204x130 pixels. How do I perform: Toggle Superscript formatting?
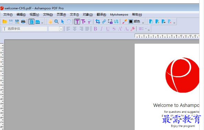tap(120, 29)
